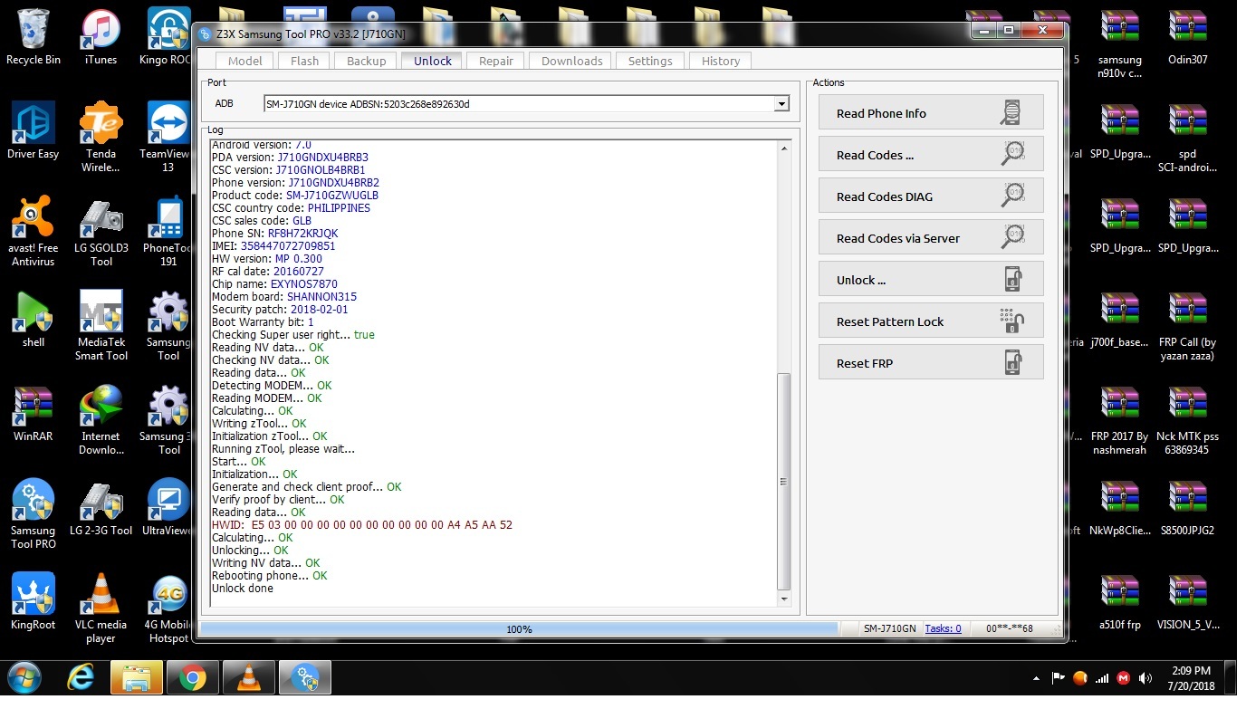Launch Internet Download Manager shortcut
Image resolution: width=1246 pixels, height=709 pixels.
[x=101, y=420]
